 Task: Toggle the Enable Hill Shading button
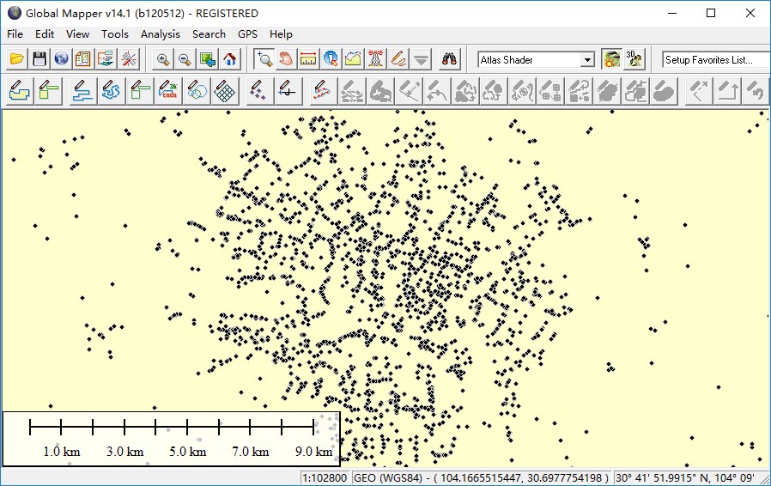tap(611, 59)
